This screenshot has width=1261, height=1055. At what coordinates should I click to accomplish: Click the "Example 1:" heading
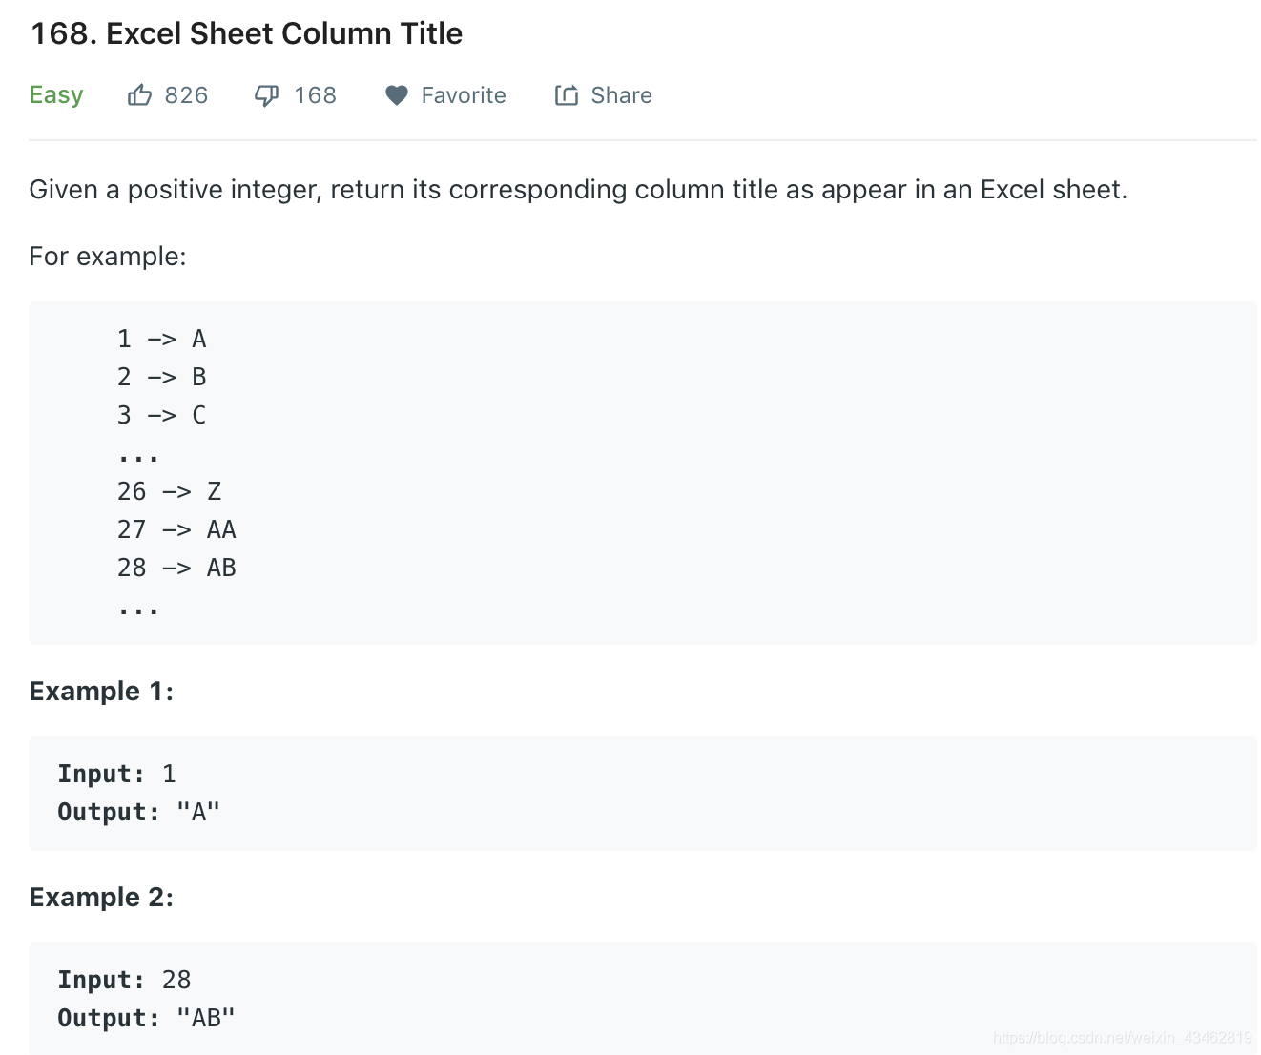tap(101, 691)
